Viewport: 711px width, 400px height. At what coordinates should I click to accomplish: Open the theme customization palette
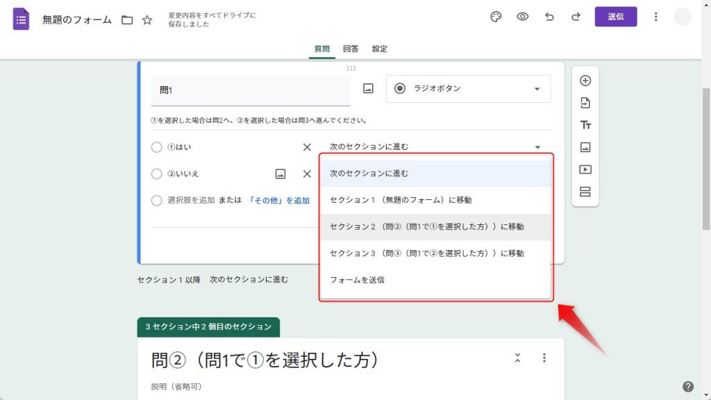coord(496,17)
